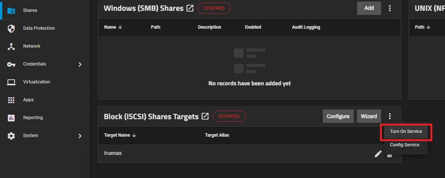Screen dimensions: 445x178
Task: Click the Network sidebar icon
Action: coord(11,46)
